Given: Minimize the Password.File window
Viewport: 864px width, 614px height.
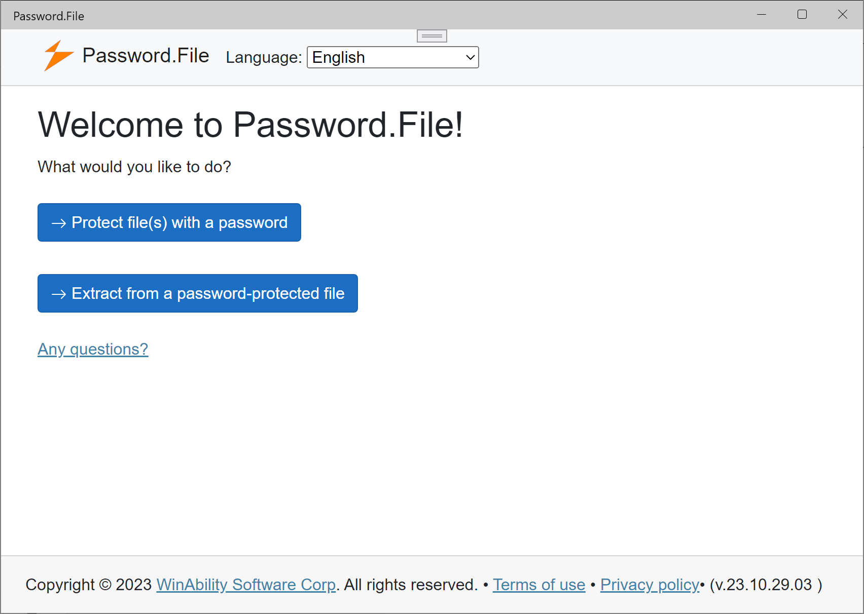Looking at the screenshot, I should coord(762,15).
